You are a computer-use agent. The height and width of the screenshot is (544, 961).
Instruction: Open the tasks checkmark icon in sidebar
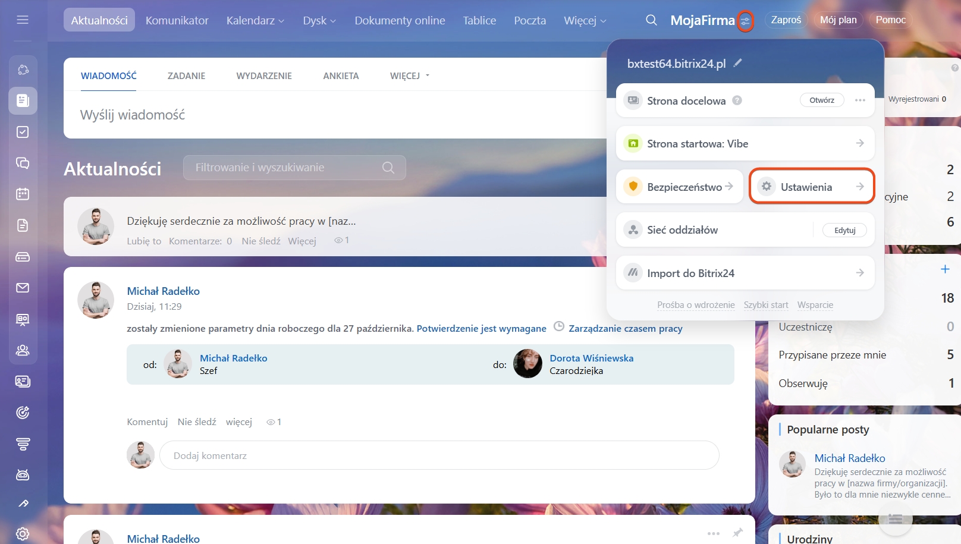coord(23,132)
